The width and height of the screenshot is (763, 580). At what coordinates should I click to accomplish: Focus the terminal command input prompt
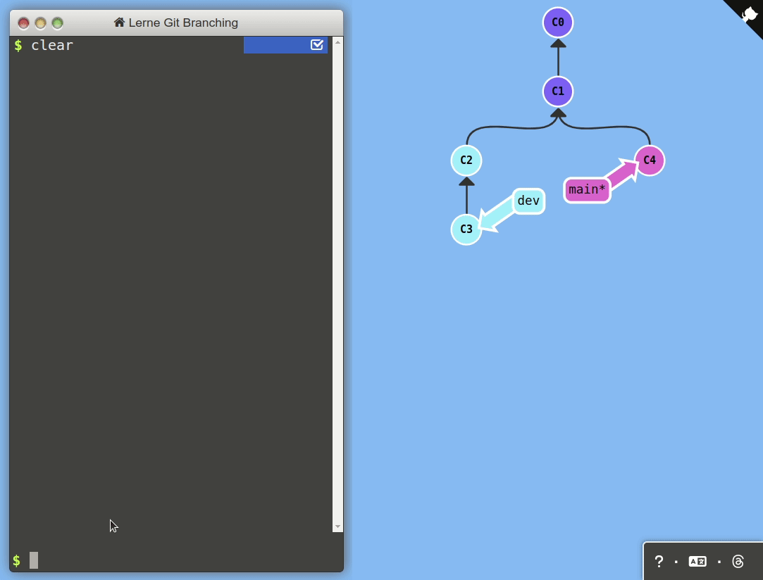176,560
